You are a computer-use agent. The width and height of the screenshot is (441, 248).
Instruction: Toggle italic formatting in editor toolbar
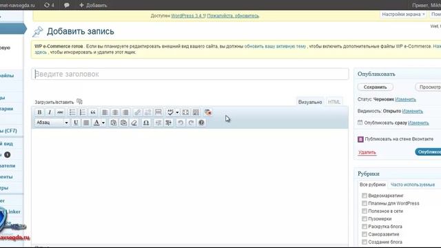point(50,112)
